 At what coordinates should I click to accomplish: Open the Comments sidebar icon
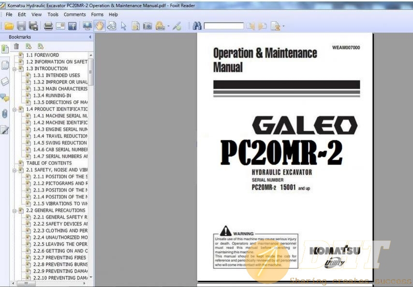pyautogui.click(x=5, y=98)
